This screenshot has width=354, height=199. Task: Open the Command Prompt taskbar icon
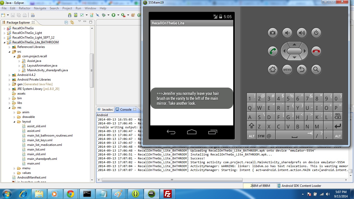pos(87,194)
